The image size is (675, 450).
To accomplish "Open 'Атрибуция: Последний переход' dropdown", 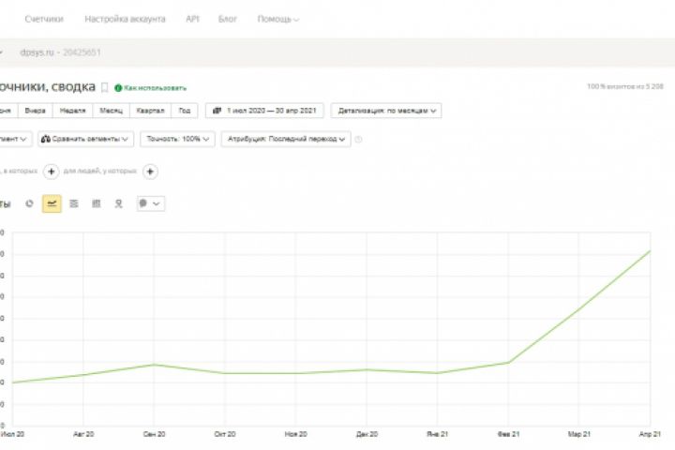I will point(289,139).
